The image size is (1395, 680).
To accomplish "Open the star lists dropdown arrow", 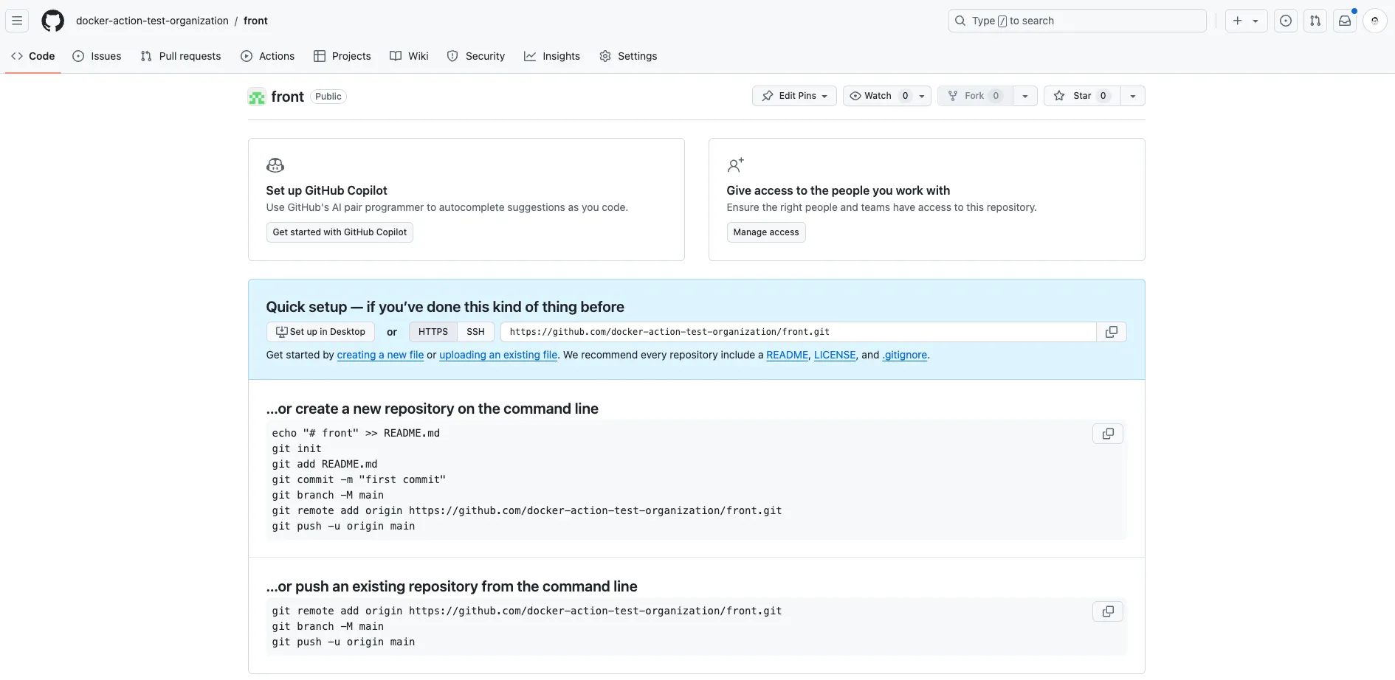I will point(1133,96).
